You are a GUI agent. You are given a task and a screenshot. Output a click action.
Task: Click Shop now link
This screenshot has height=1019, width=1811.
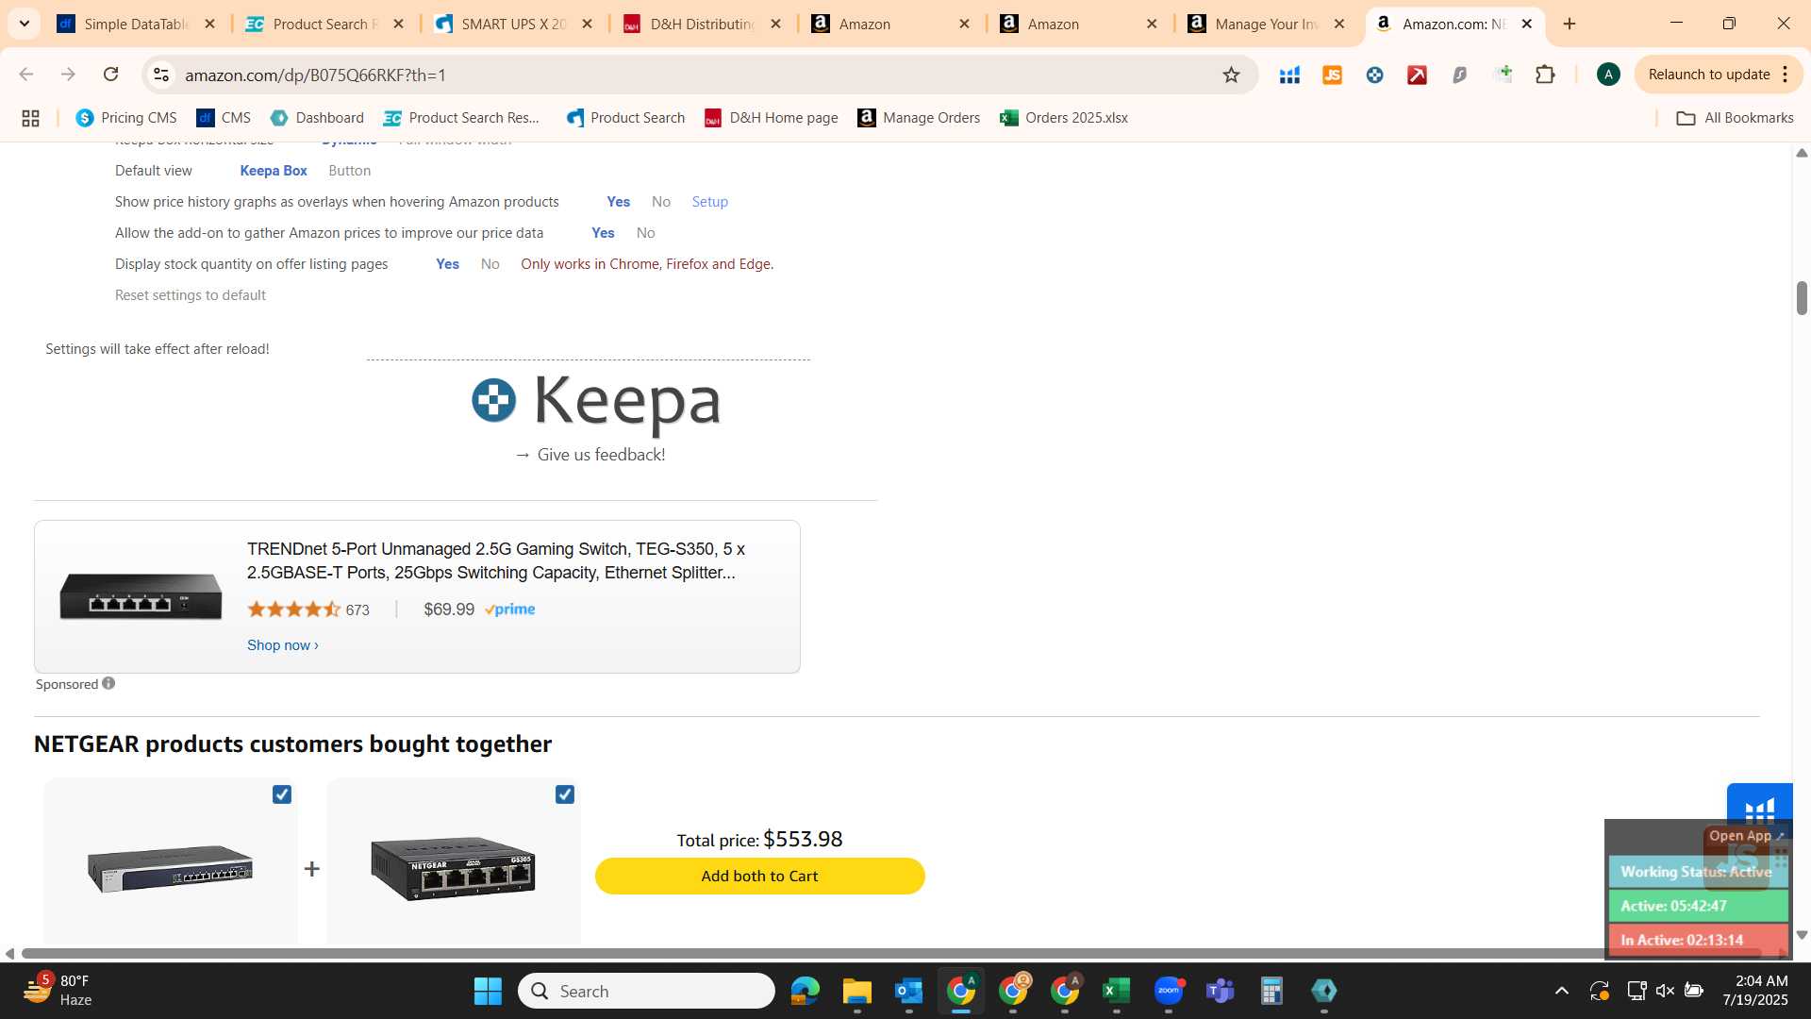[x=283, y=645]
